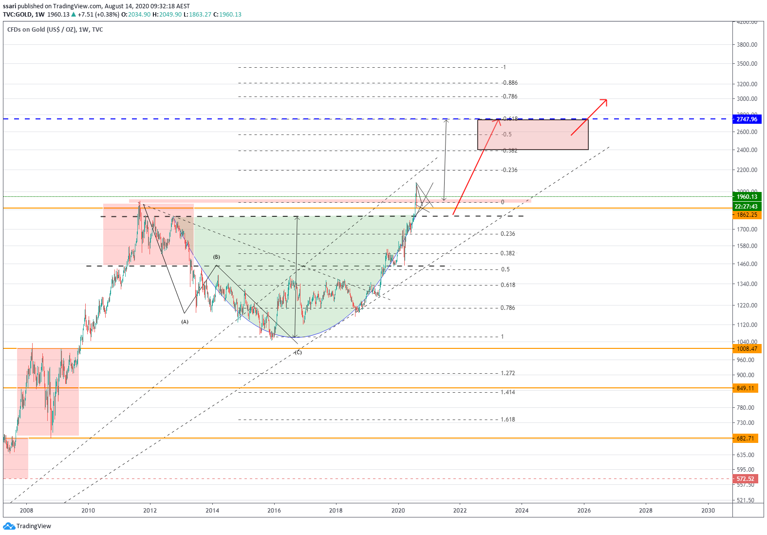The height and width of the screenshot is (535, 767).
Task: Select the close value C:1960.13 in header
Action: 228,15
